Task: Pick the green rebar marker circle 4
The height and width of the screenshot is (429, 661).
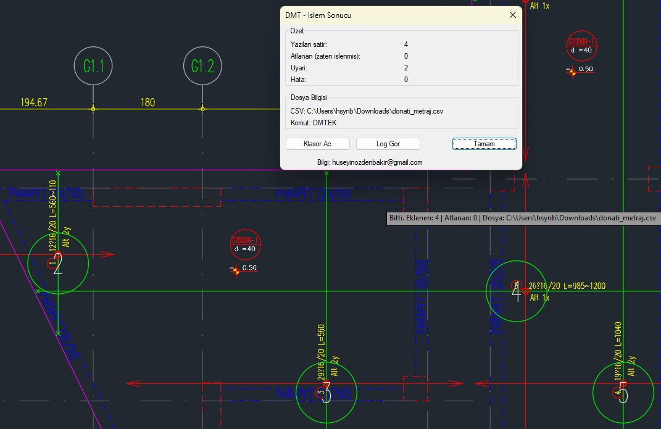Action: 516,291
